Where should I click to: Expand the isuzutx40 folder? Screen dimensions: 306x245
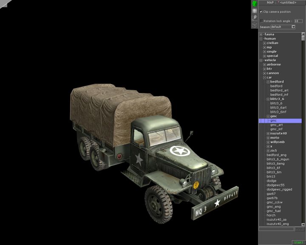coord(268,133)
